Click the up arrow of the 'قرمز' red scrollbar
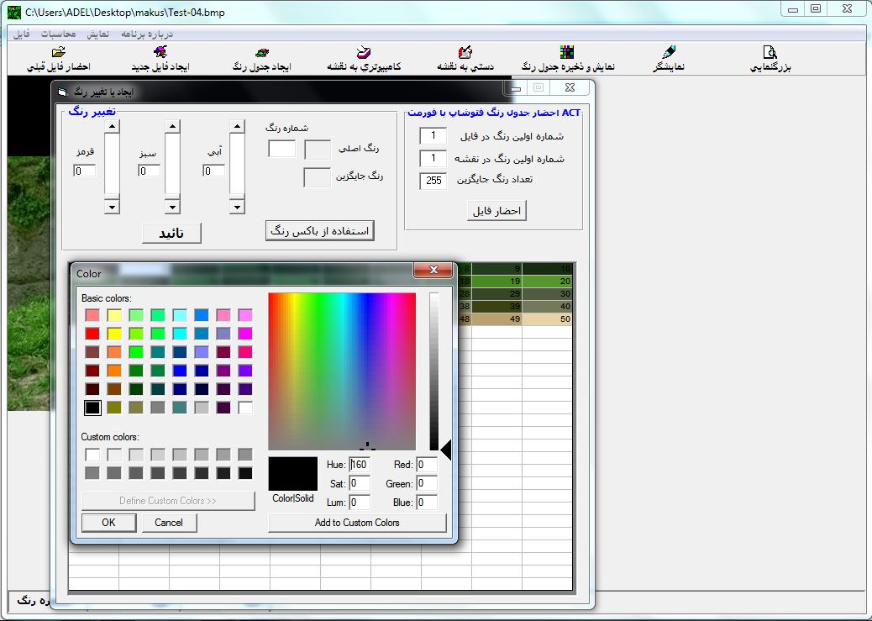Image resolution: width=872 pixels, height=621 pixels. (112, 126)
